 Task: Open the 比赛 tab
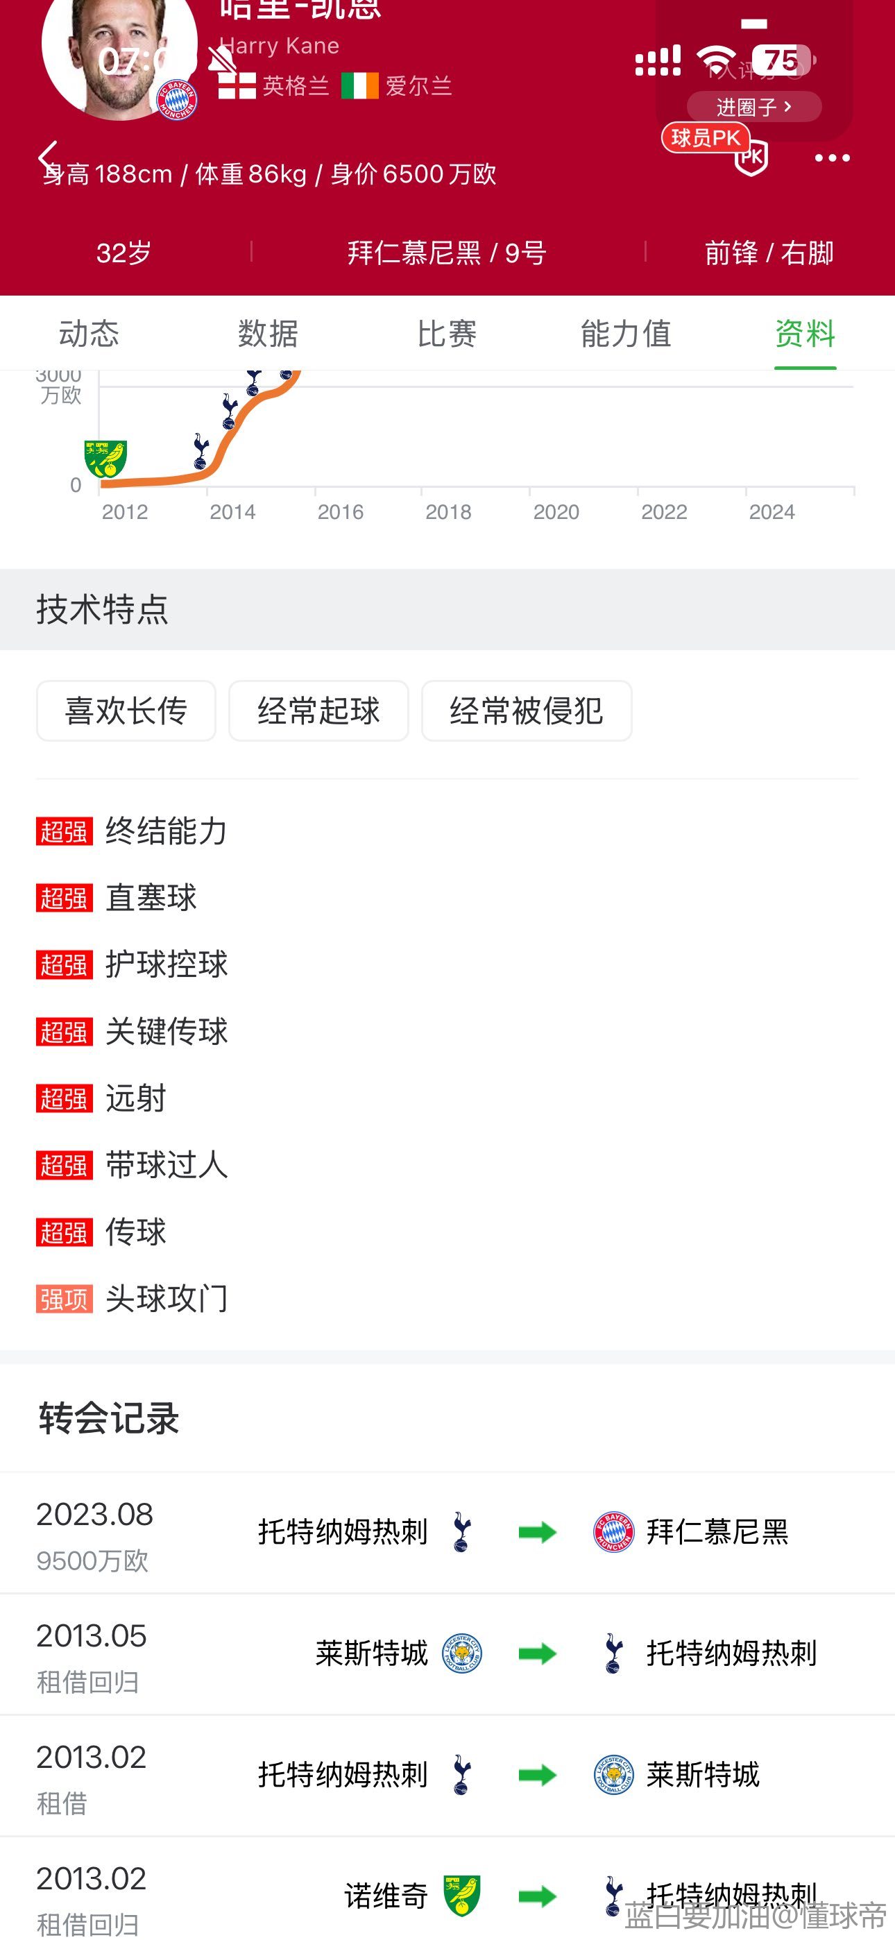(447, 334)
